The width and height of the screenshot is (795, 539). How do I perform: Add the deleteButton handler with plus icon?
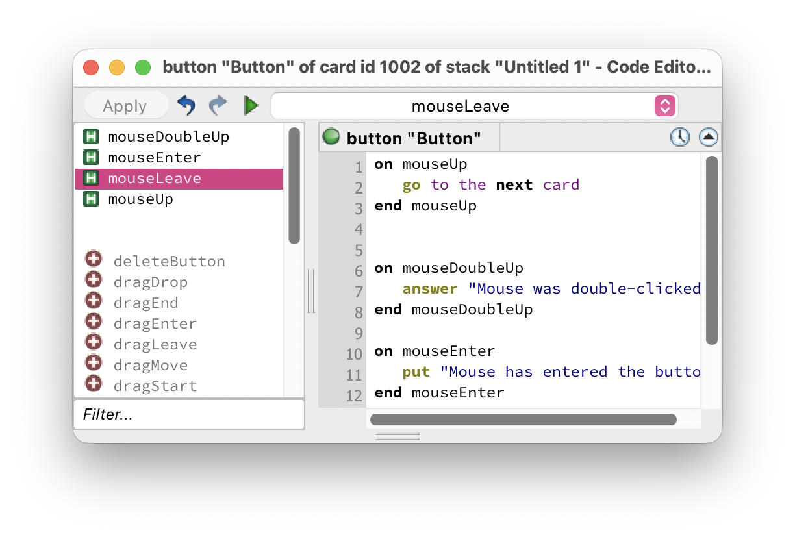pos(94,259)
